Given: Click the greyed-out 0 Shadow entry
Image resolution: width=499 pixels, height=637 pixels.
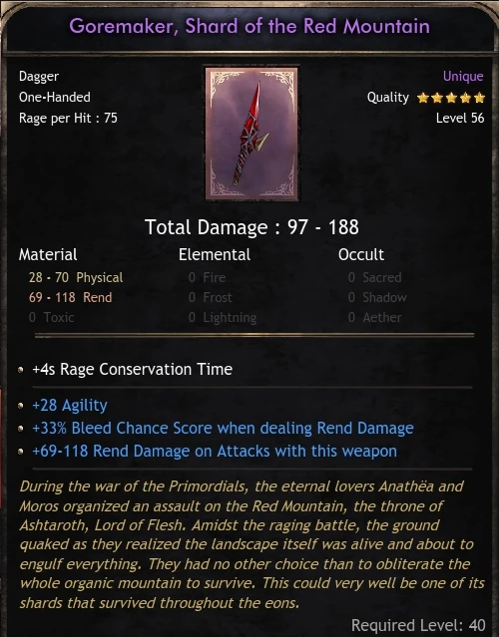Looking at the screenshot, I should point(377,297).
